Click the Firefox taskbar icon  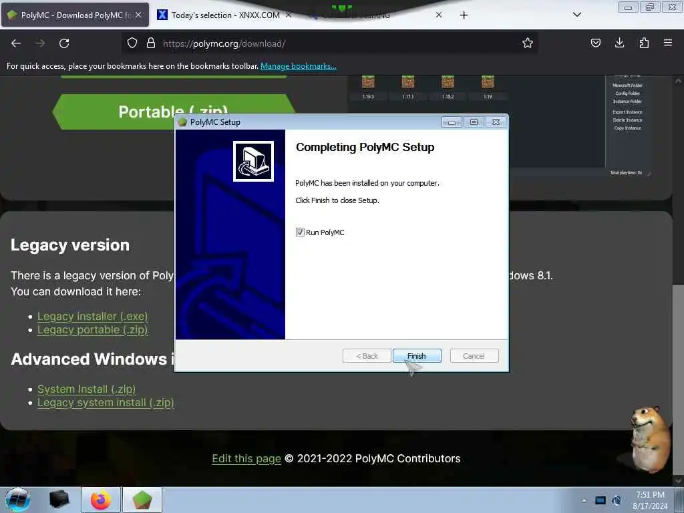(101, 500)
